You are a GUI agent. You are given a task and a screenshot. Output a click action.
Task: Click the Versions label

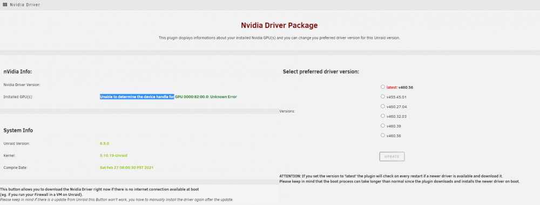287,111
